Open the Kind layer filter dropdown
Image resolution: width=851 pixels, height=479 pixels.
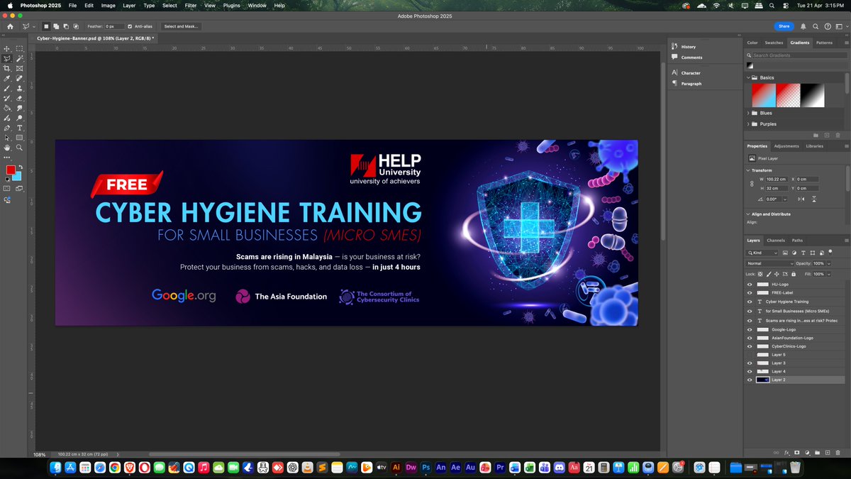click(762, 253)
